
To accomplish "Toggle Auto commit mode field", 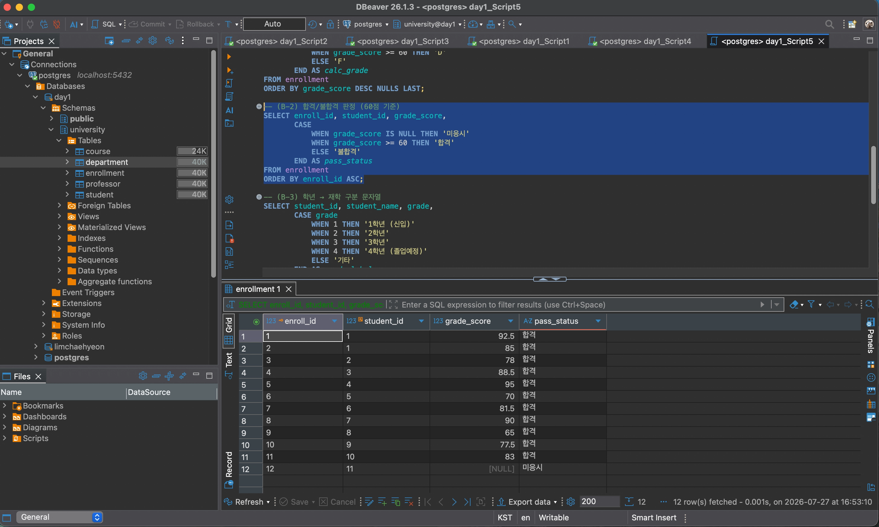I will click(274, 24).
